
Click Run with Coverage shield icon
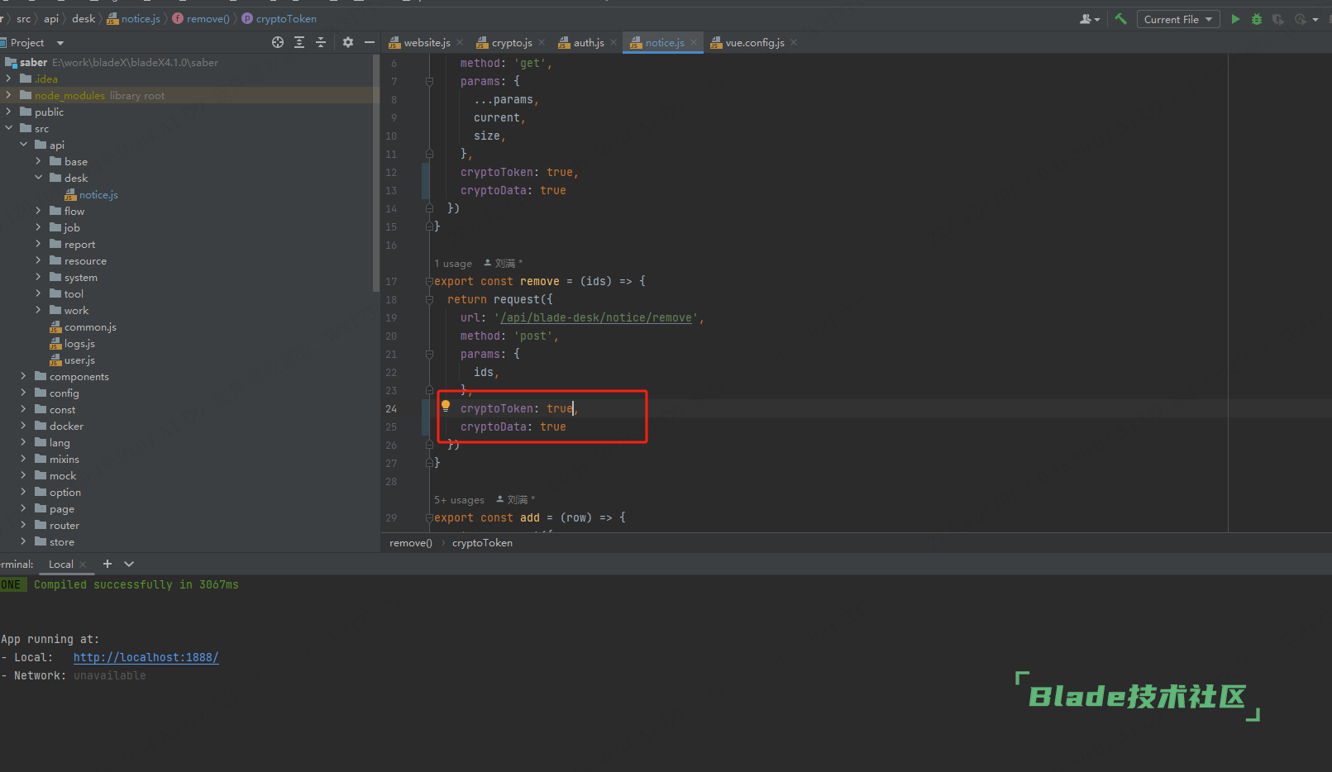[x=1278, y=19]
